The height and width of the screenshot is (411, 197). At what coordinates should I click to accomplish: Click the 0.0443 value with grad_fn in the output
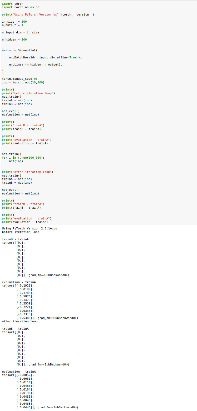coord(26,407)
